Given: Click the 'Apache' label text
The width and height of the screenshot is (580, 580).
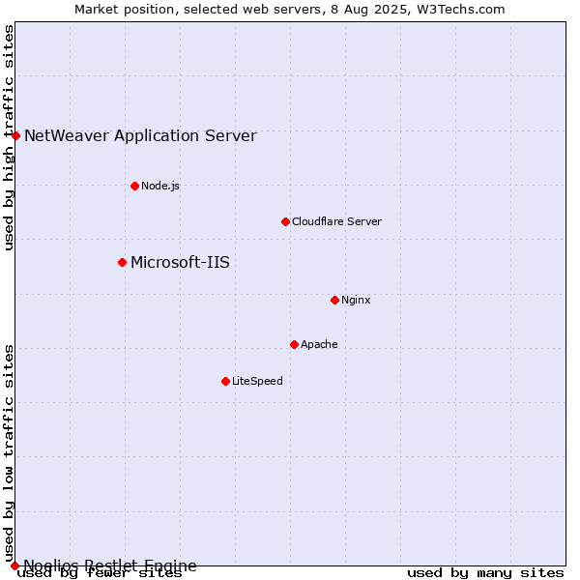Looking at the screenshot, I should tap(319, 344).
